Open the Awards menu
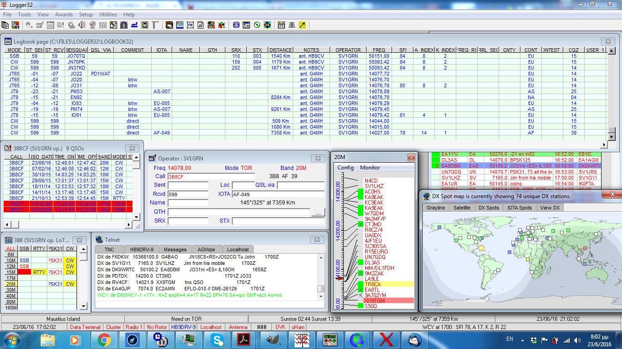Viewport: 622px width, 349px height. (64, 14)
